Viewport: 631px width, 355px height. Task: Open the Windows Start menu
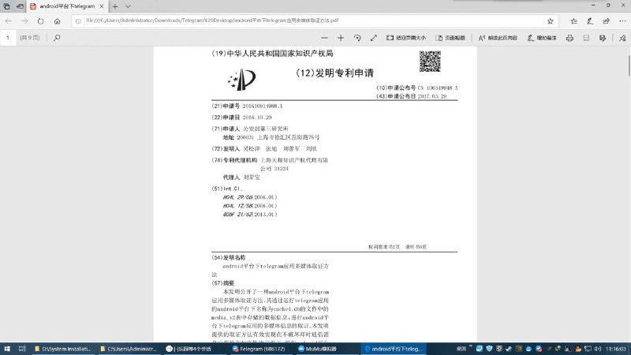(x=6, y=348)
